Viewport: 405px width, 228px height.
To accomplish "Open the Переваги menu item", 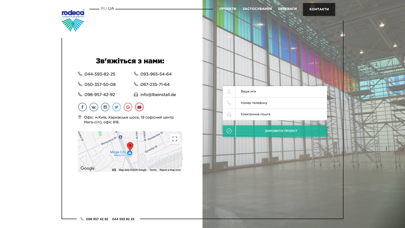I will [x=288, y=9].
